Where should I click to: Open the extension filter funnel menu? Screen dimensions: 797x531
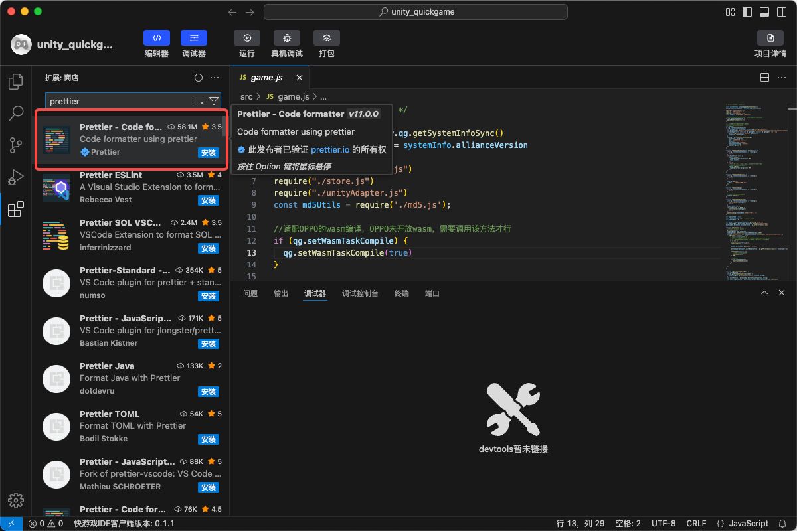tap(213, 101)
